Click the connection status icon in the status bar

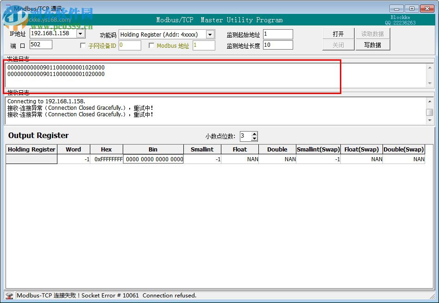click(10, 295)
